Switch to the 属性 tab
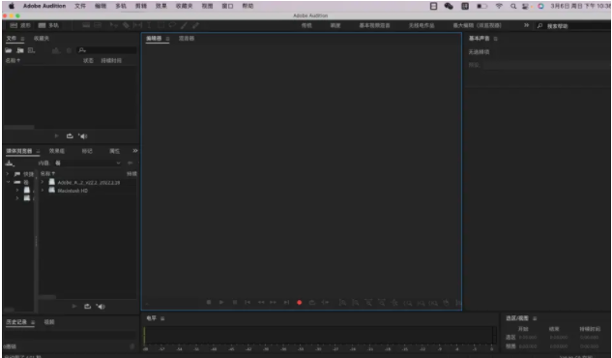 tap(114, 151)
